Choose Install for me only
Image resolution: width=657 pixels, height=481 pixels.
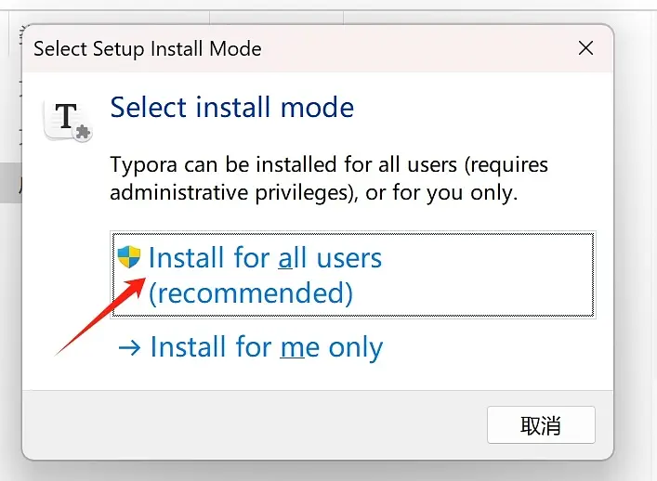click(x=251, y=347)
